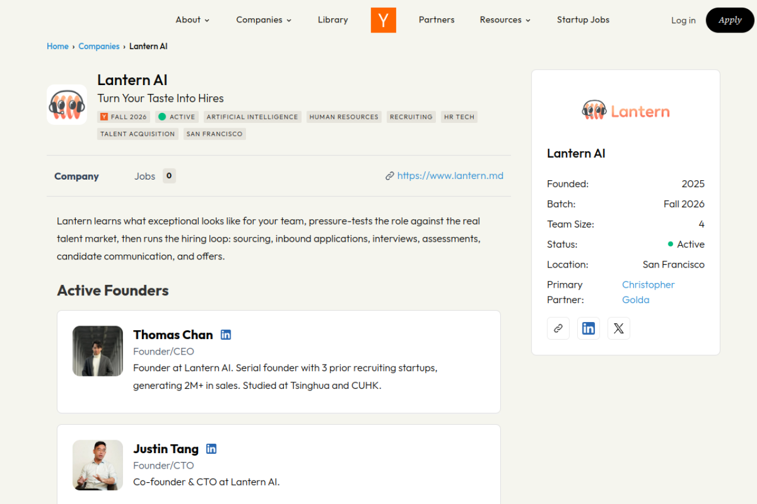Select the HR TECH tag

[459, 117]
